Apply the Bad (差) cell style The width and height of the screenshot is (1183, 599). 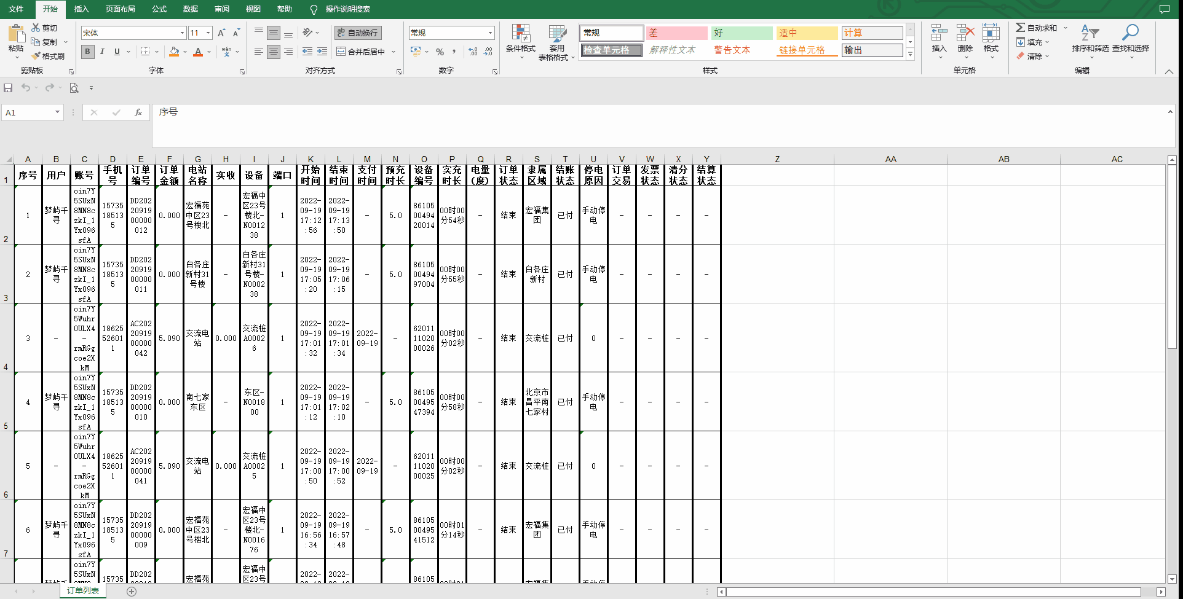tap(677, 33)
